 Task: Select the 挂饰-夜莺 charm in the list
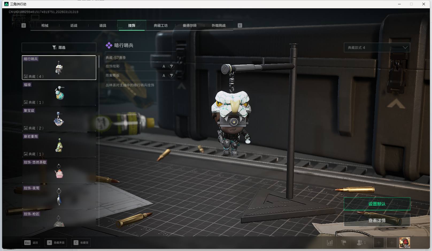click(59, 197)
